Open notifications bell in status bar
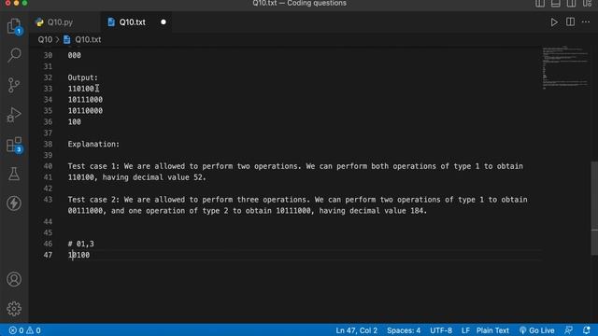Image resolution: width=598 pixels, height=336 pixels. click(x=587, y=330)
